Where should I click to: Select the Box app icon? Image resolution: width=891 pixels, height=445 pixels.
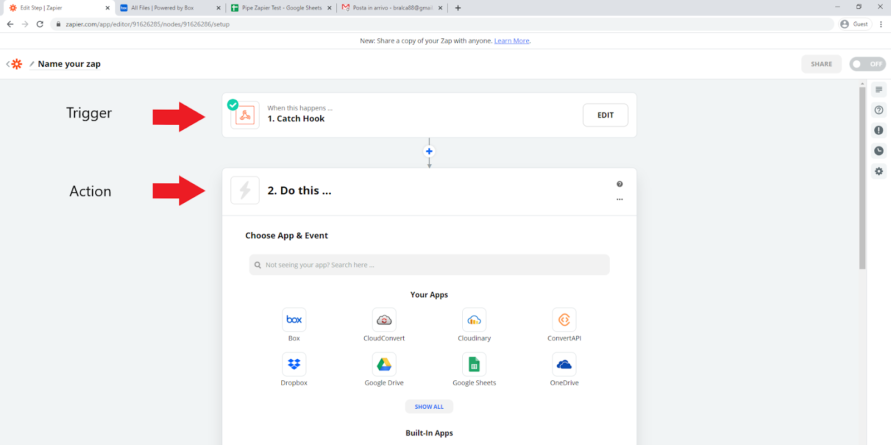294,320
